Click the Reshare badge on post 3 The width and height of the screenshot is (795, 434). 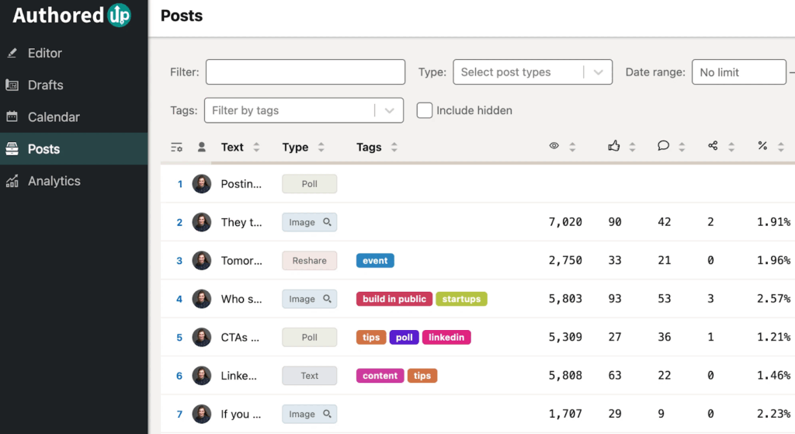tap(309, 261)
